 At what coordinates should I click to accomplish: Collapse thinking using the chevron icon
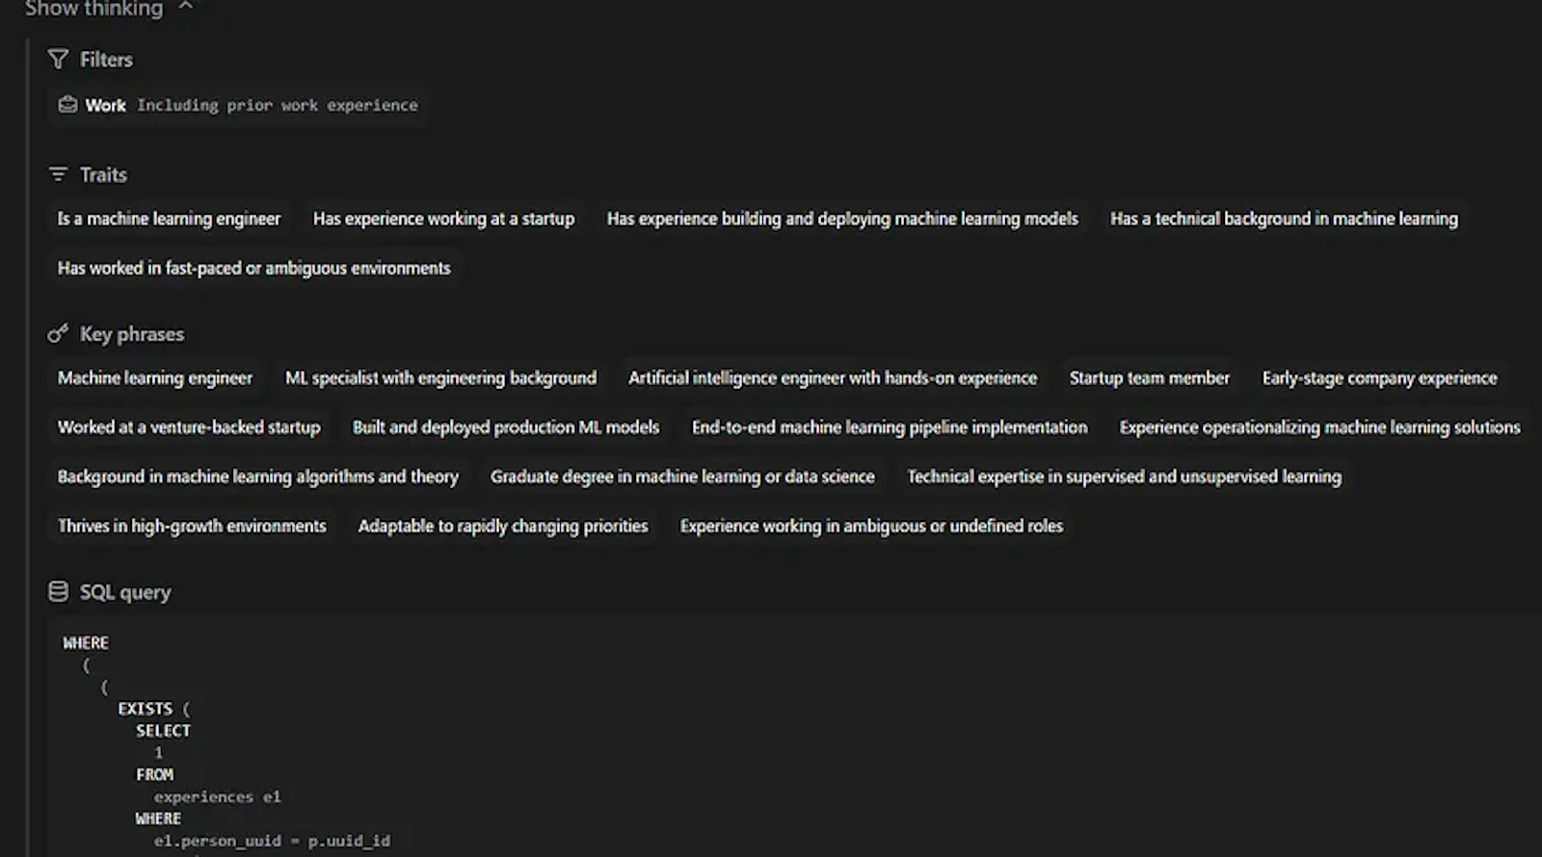pyautogui.click(x=184, y=7)
